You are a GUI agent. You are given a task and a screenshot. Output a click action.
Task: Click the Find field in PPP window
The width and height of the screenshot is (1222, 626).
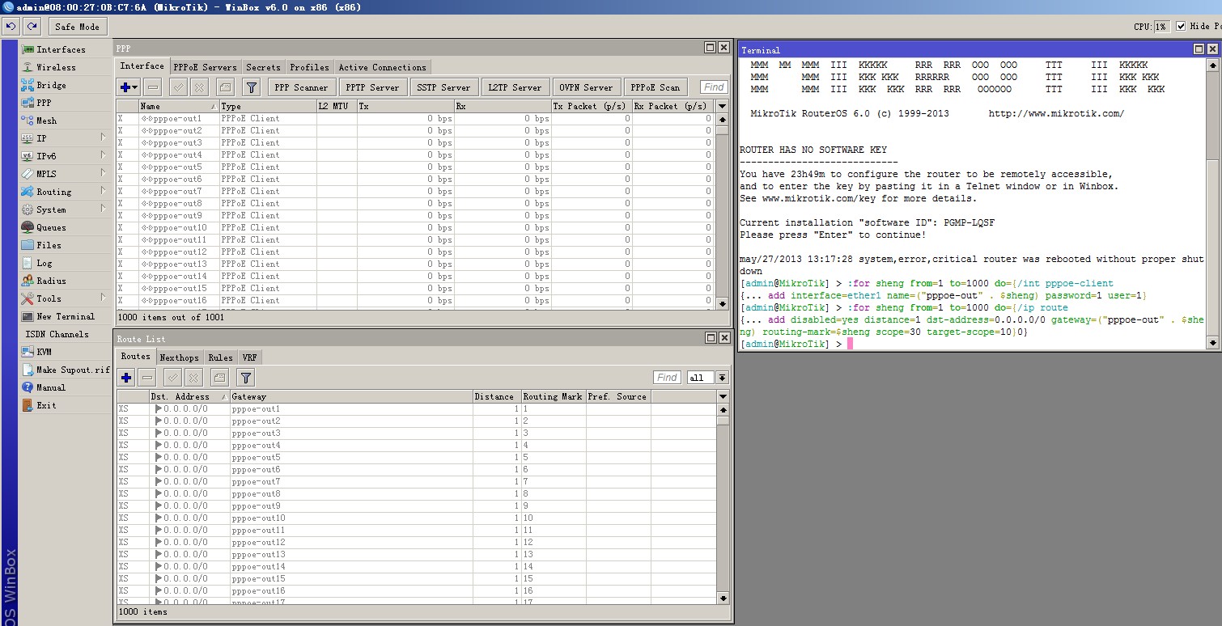pos(714,87)
